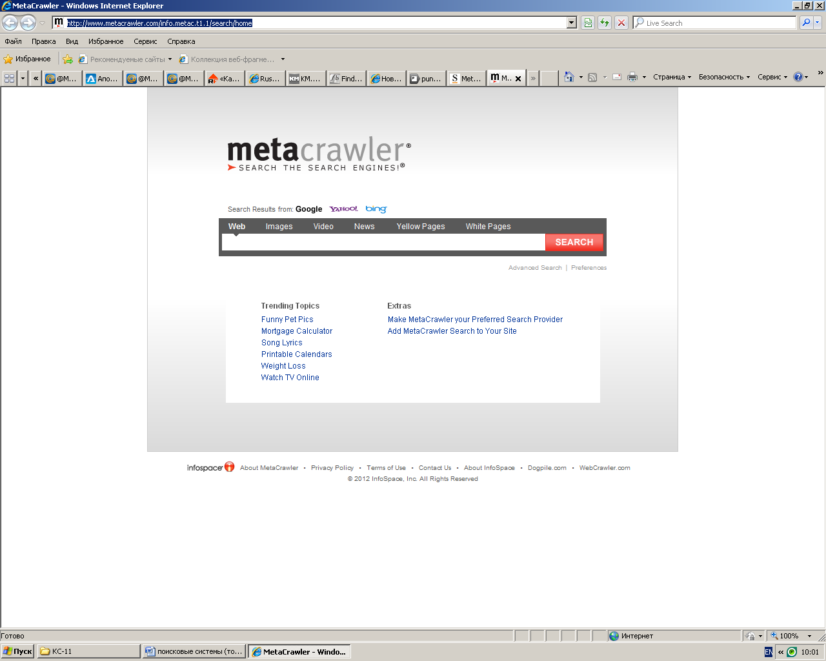Adjust the 100% zoom level control

click(x=791, y=636)
